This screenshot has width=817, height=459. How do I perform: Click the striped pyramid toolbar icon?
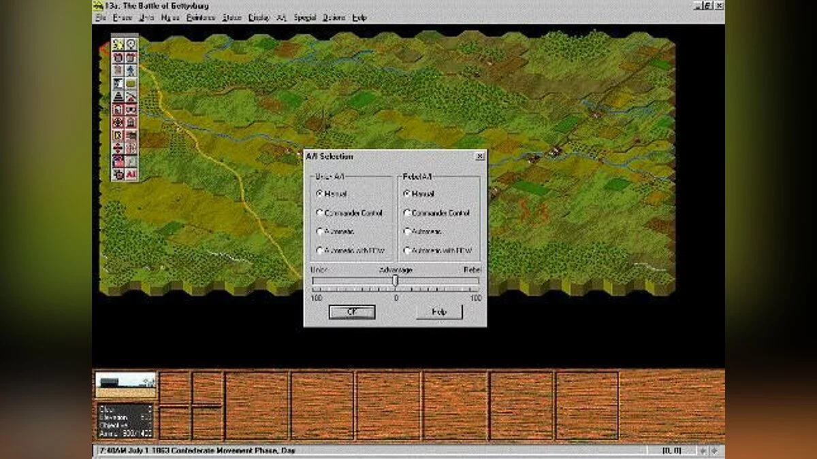(118, 97)
